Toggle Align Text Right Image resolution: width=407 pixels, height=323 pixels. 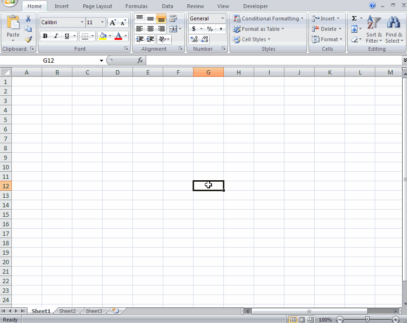tap(161, 29)
